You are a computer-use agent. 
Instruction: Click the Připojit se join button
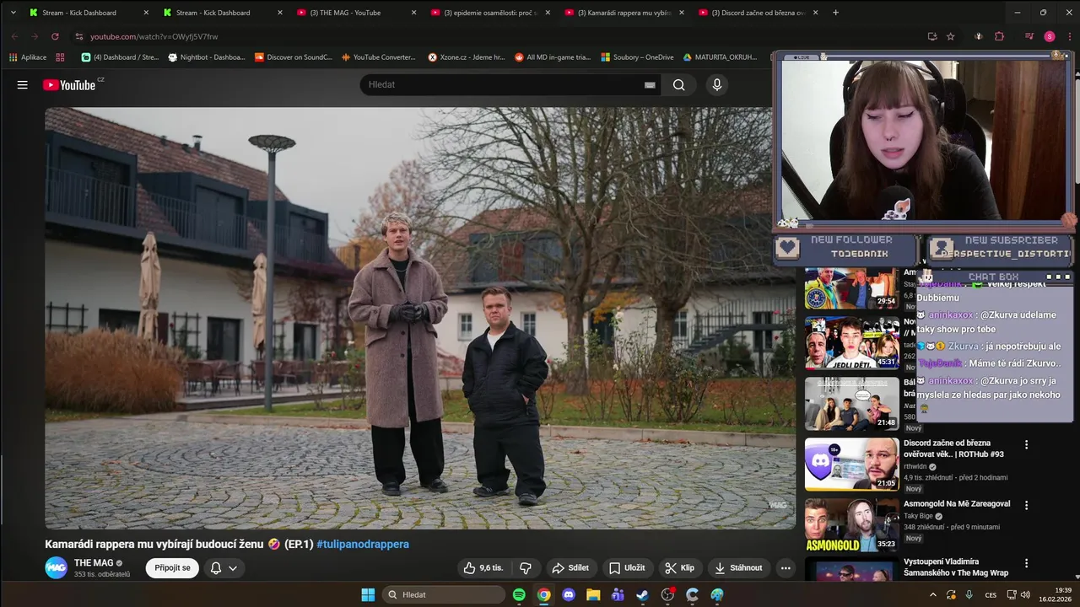pyautogui.click(x=172, y=568)
